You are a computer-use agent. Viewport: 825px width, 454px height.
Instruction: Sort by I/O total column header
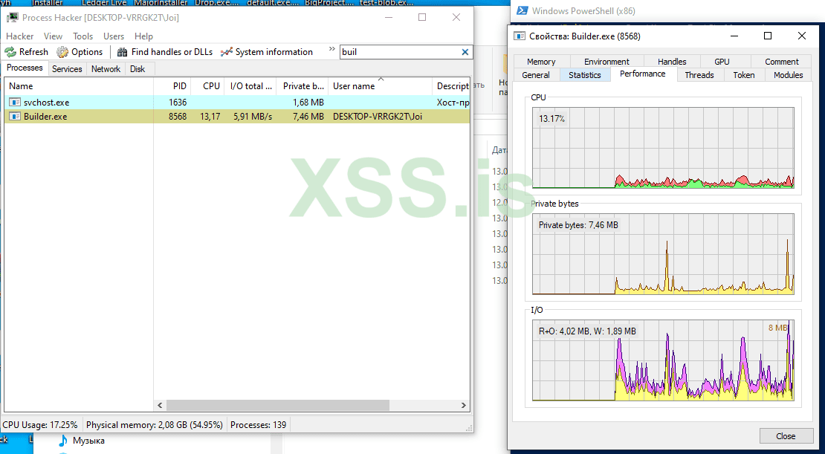[250, 85]
